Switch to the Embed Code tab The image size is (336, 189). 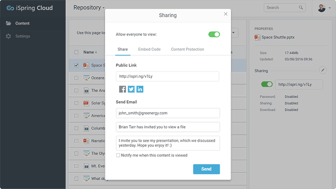point(149,49)
